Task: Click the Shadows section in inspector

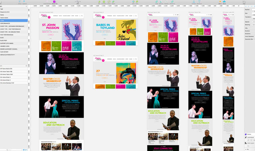Action: (x=248, y=34)
